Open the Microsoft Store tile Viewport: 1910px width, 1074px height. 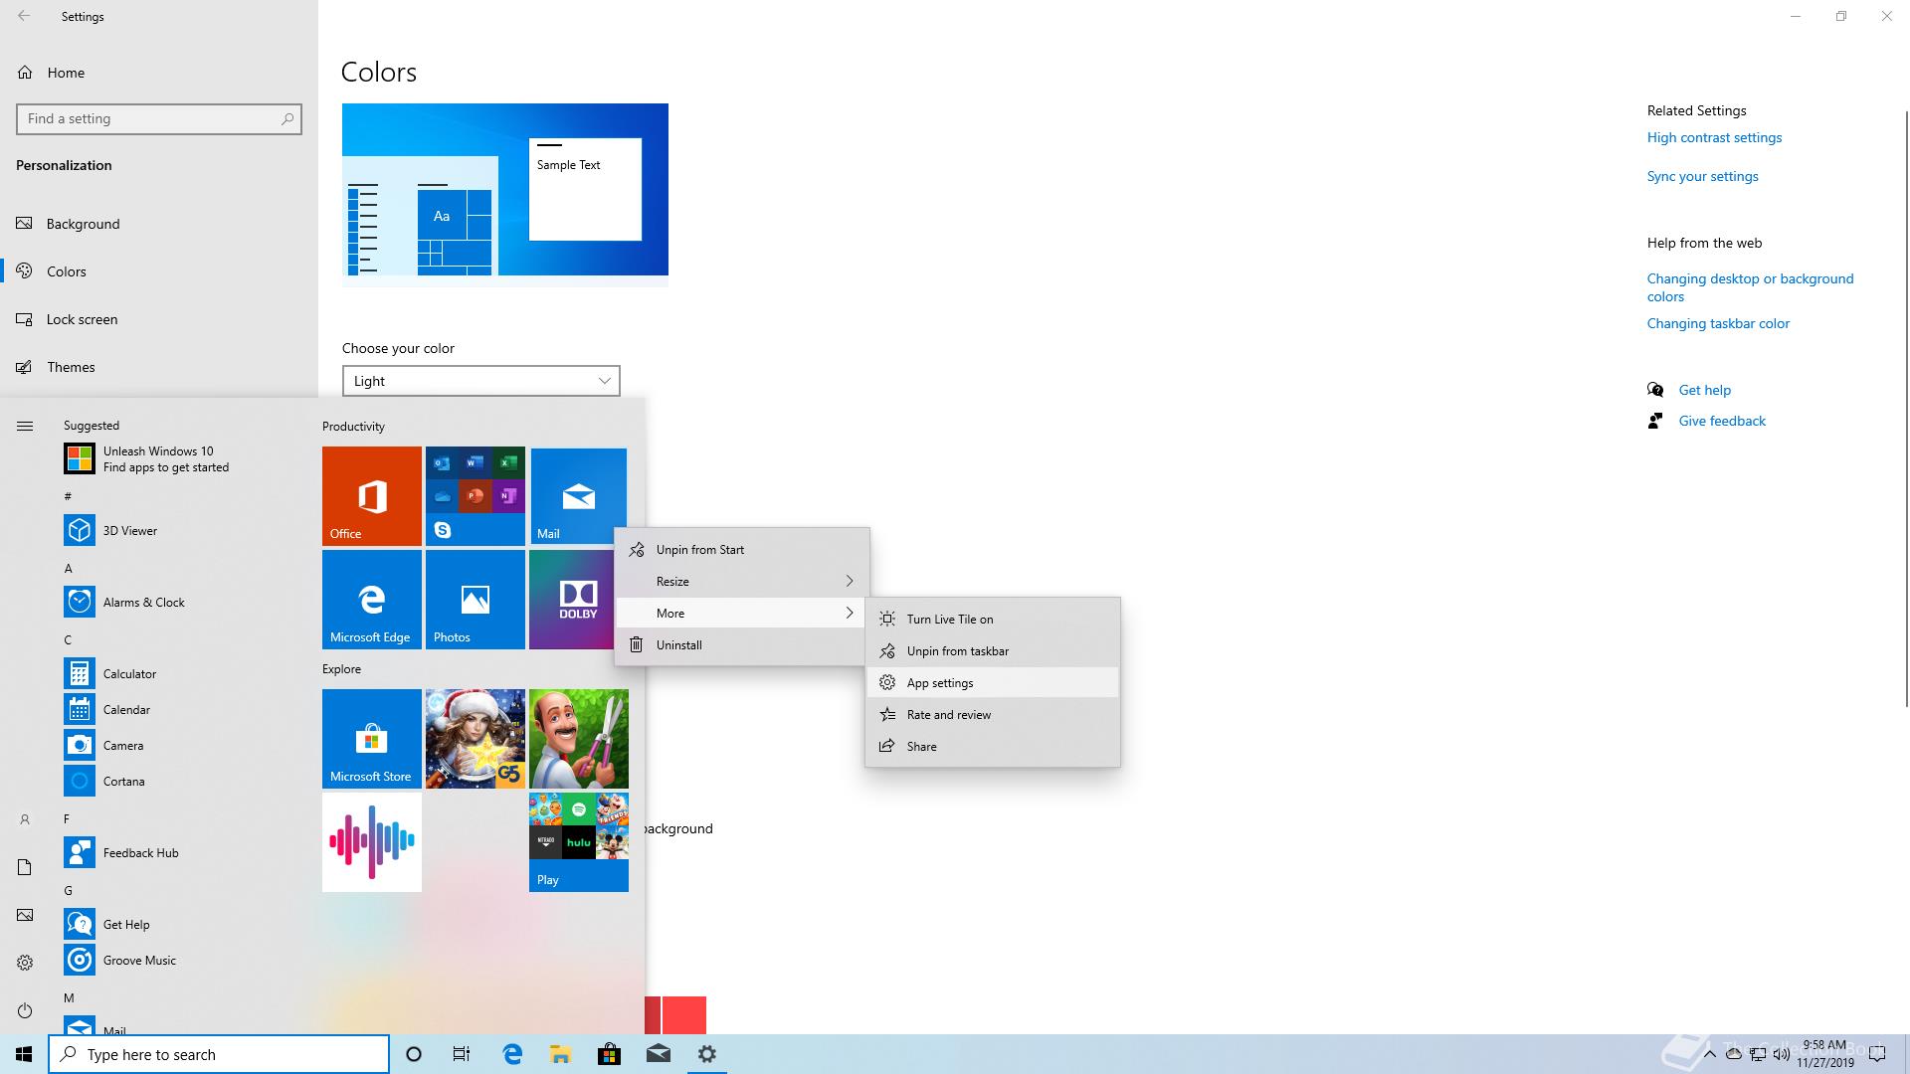click(372, 739)
